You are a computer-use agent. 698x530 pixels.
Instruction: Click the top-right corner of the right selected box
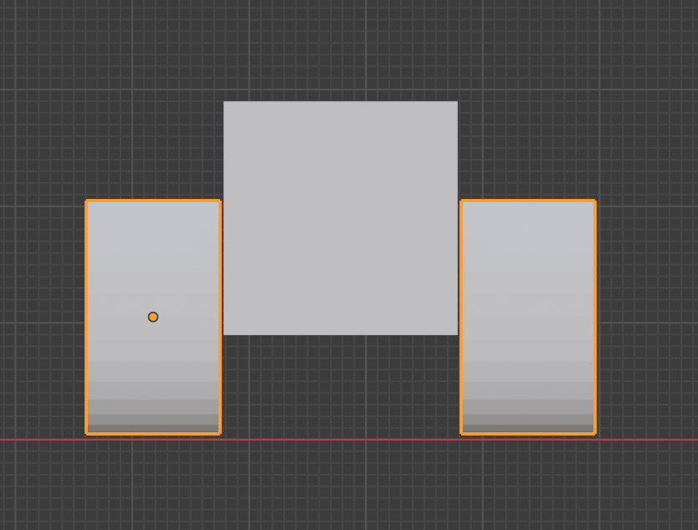[594, 201]
